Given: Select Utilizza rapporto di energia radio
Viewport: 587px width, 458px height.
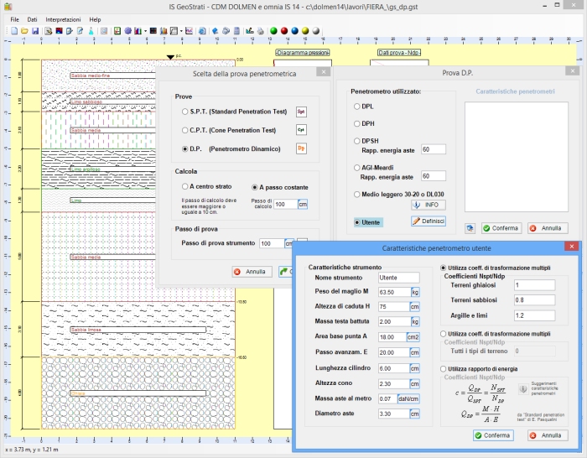Looking at the screenshot, I should pyautogui.click(x=444, y=369).
